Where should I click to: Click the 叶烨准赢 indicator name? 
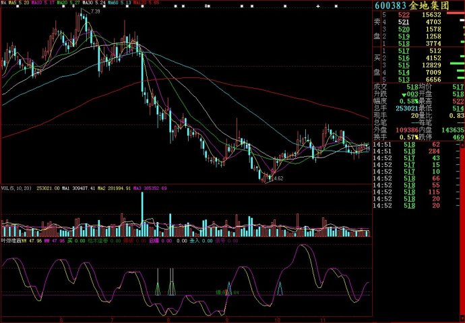coord(11,241)
